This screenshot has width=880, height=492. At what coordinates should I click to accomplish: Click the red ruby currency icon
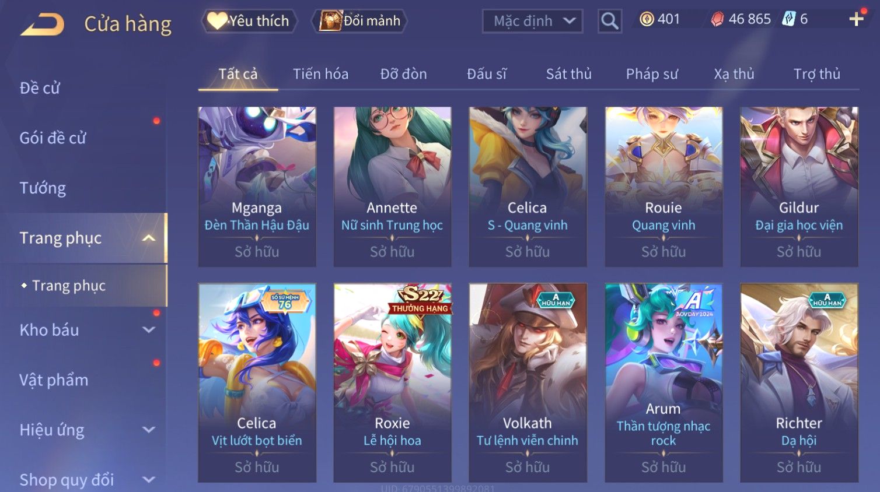(717, 19)
